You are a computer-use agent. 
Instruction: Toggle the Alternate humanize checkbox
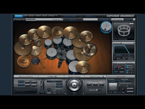(127, 67)
